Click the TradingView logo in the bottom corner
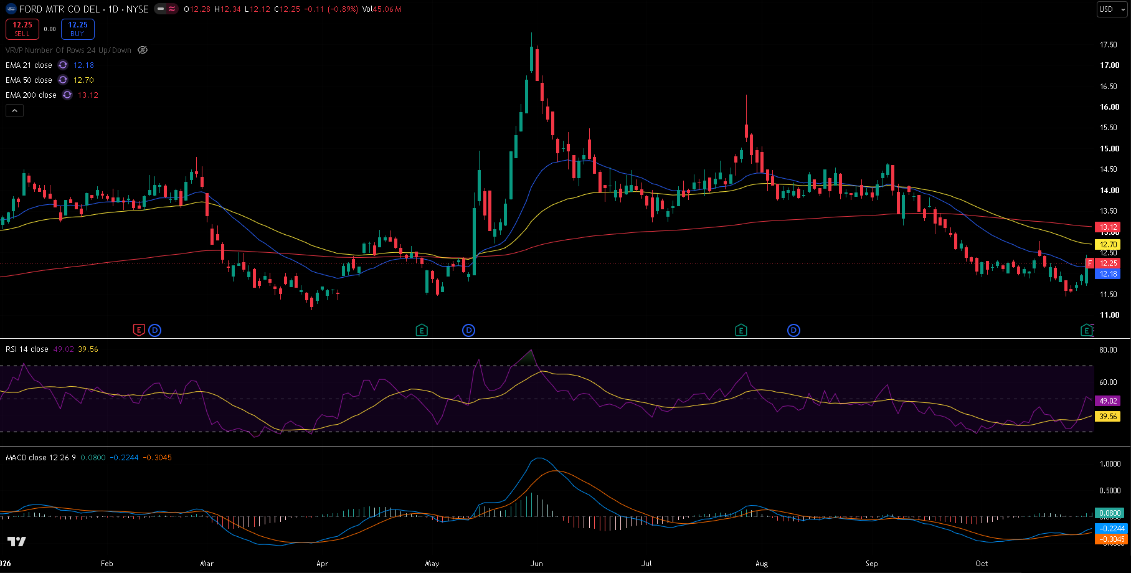The image size is (1131, 573). pyautogui.click(x=17, y=541)
